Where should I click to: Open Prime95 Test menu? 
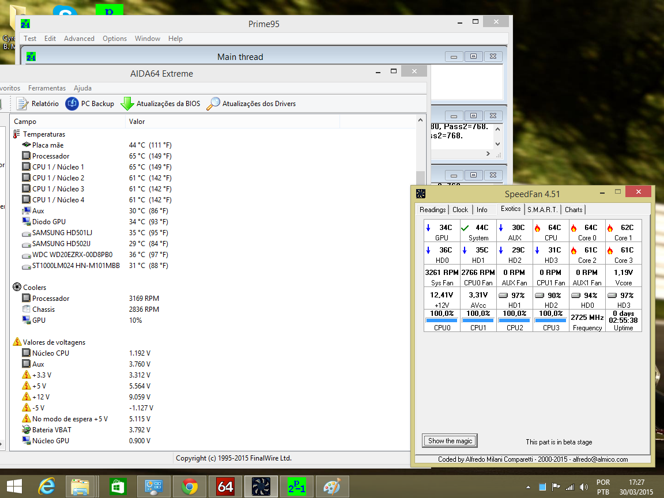pos(30,39)
